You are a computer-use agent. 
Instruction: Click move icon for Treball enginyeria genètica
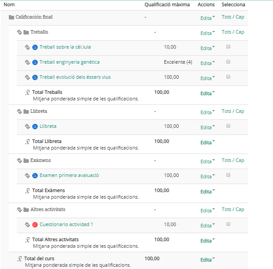click(x=27, y=62)
